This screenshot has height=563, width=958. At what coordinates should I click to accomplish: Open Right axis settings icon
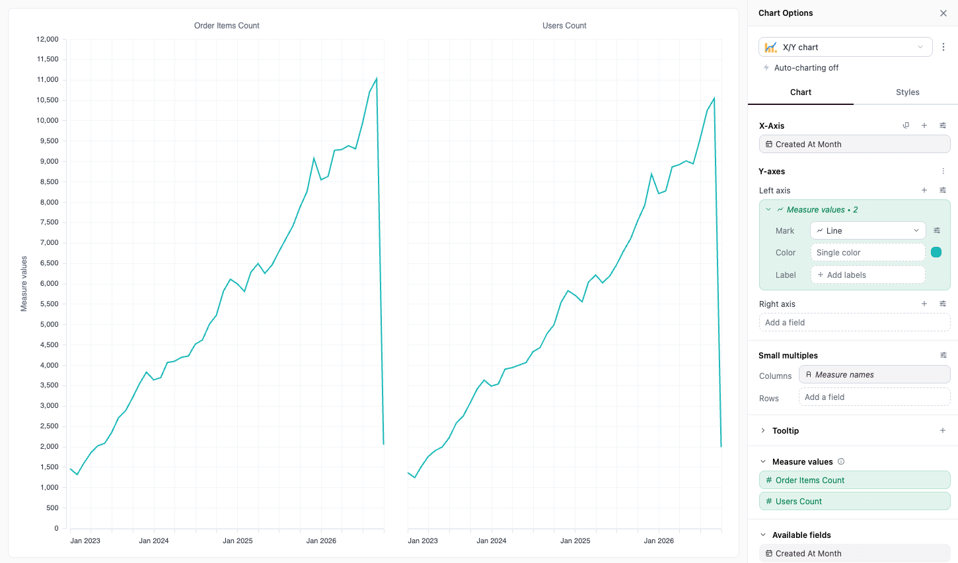tap(943, 304)
